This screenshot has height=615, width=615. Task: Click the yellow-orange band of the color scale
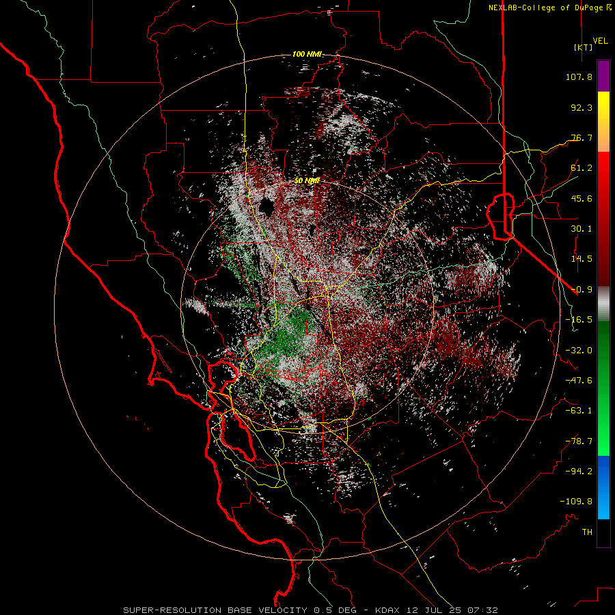(x=603, y=122)
